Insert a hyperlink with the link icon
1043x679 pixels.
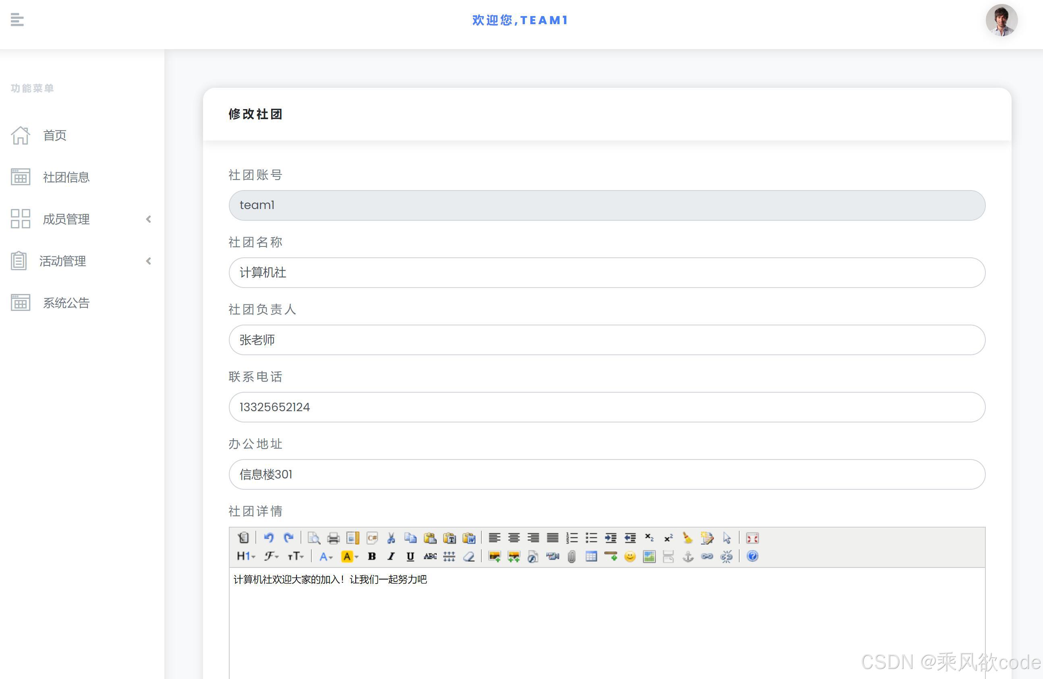tap(707, 556)
